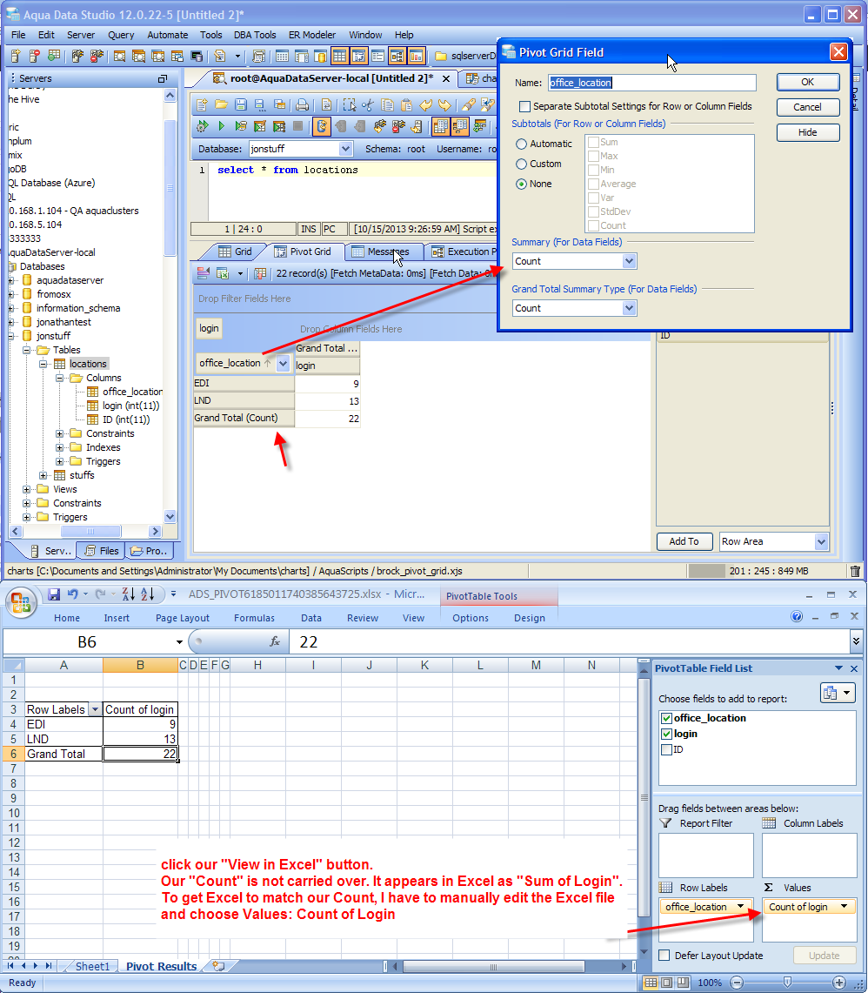Click OK in Pivot Grid Field dialog

point(808,83)
